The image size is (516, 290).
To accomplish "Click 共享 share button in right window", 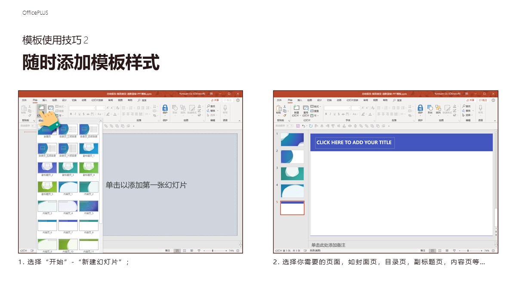I will coord(470,100).
